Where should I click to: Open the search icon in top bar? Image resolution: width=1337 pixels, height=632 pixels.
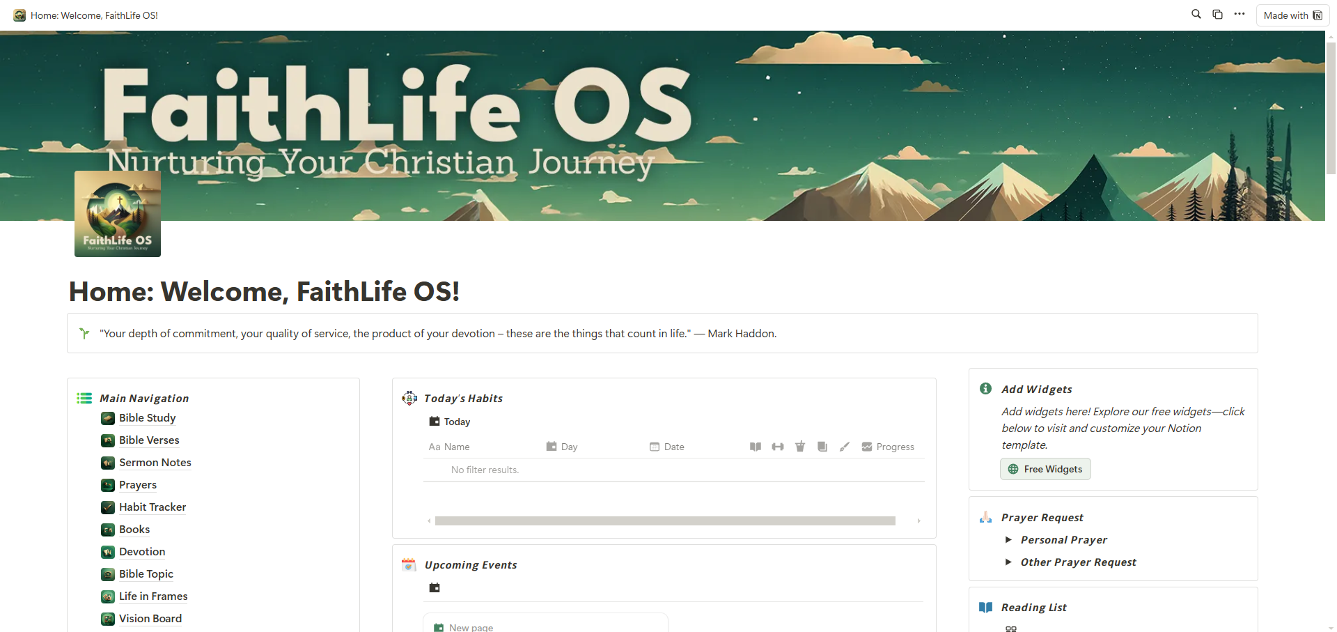(x=1196, y=14)
